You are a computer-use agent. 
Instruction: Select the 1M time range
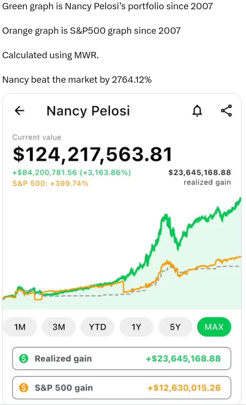pos(20,327)
